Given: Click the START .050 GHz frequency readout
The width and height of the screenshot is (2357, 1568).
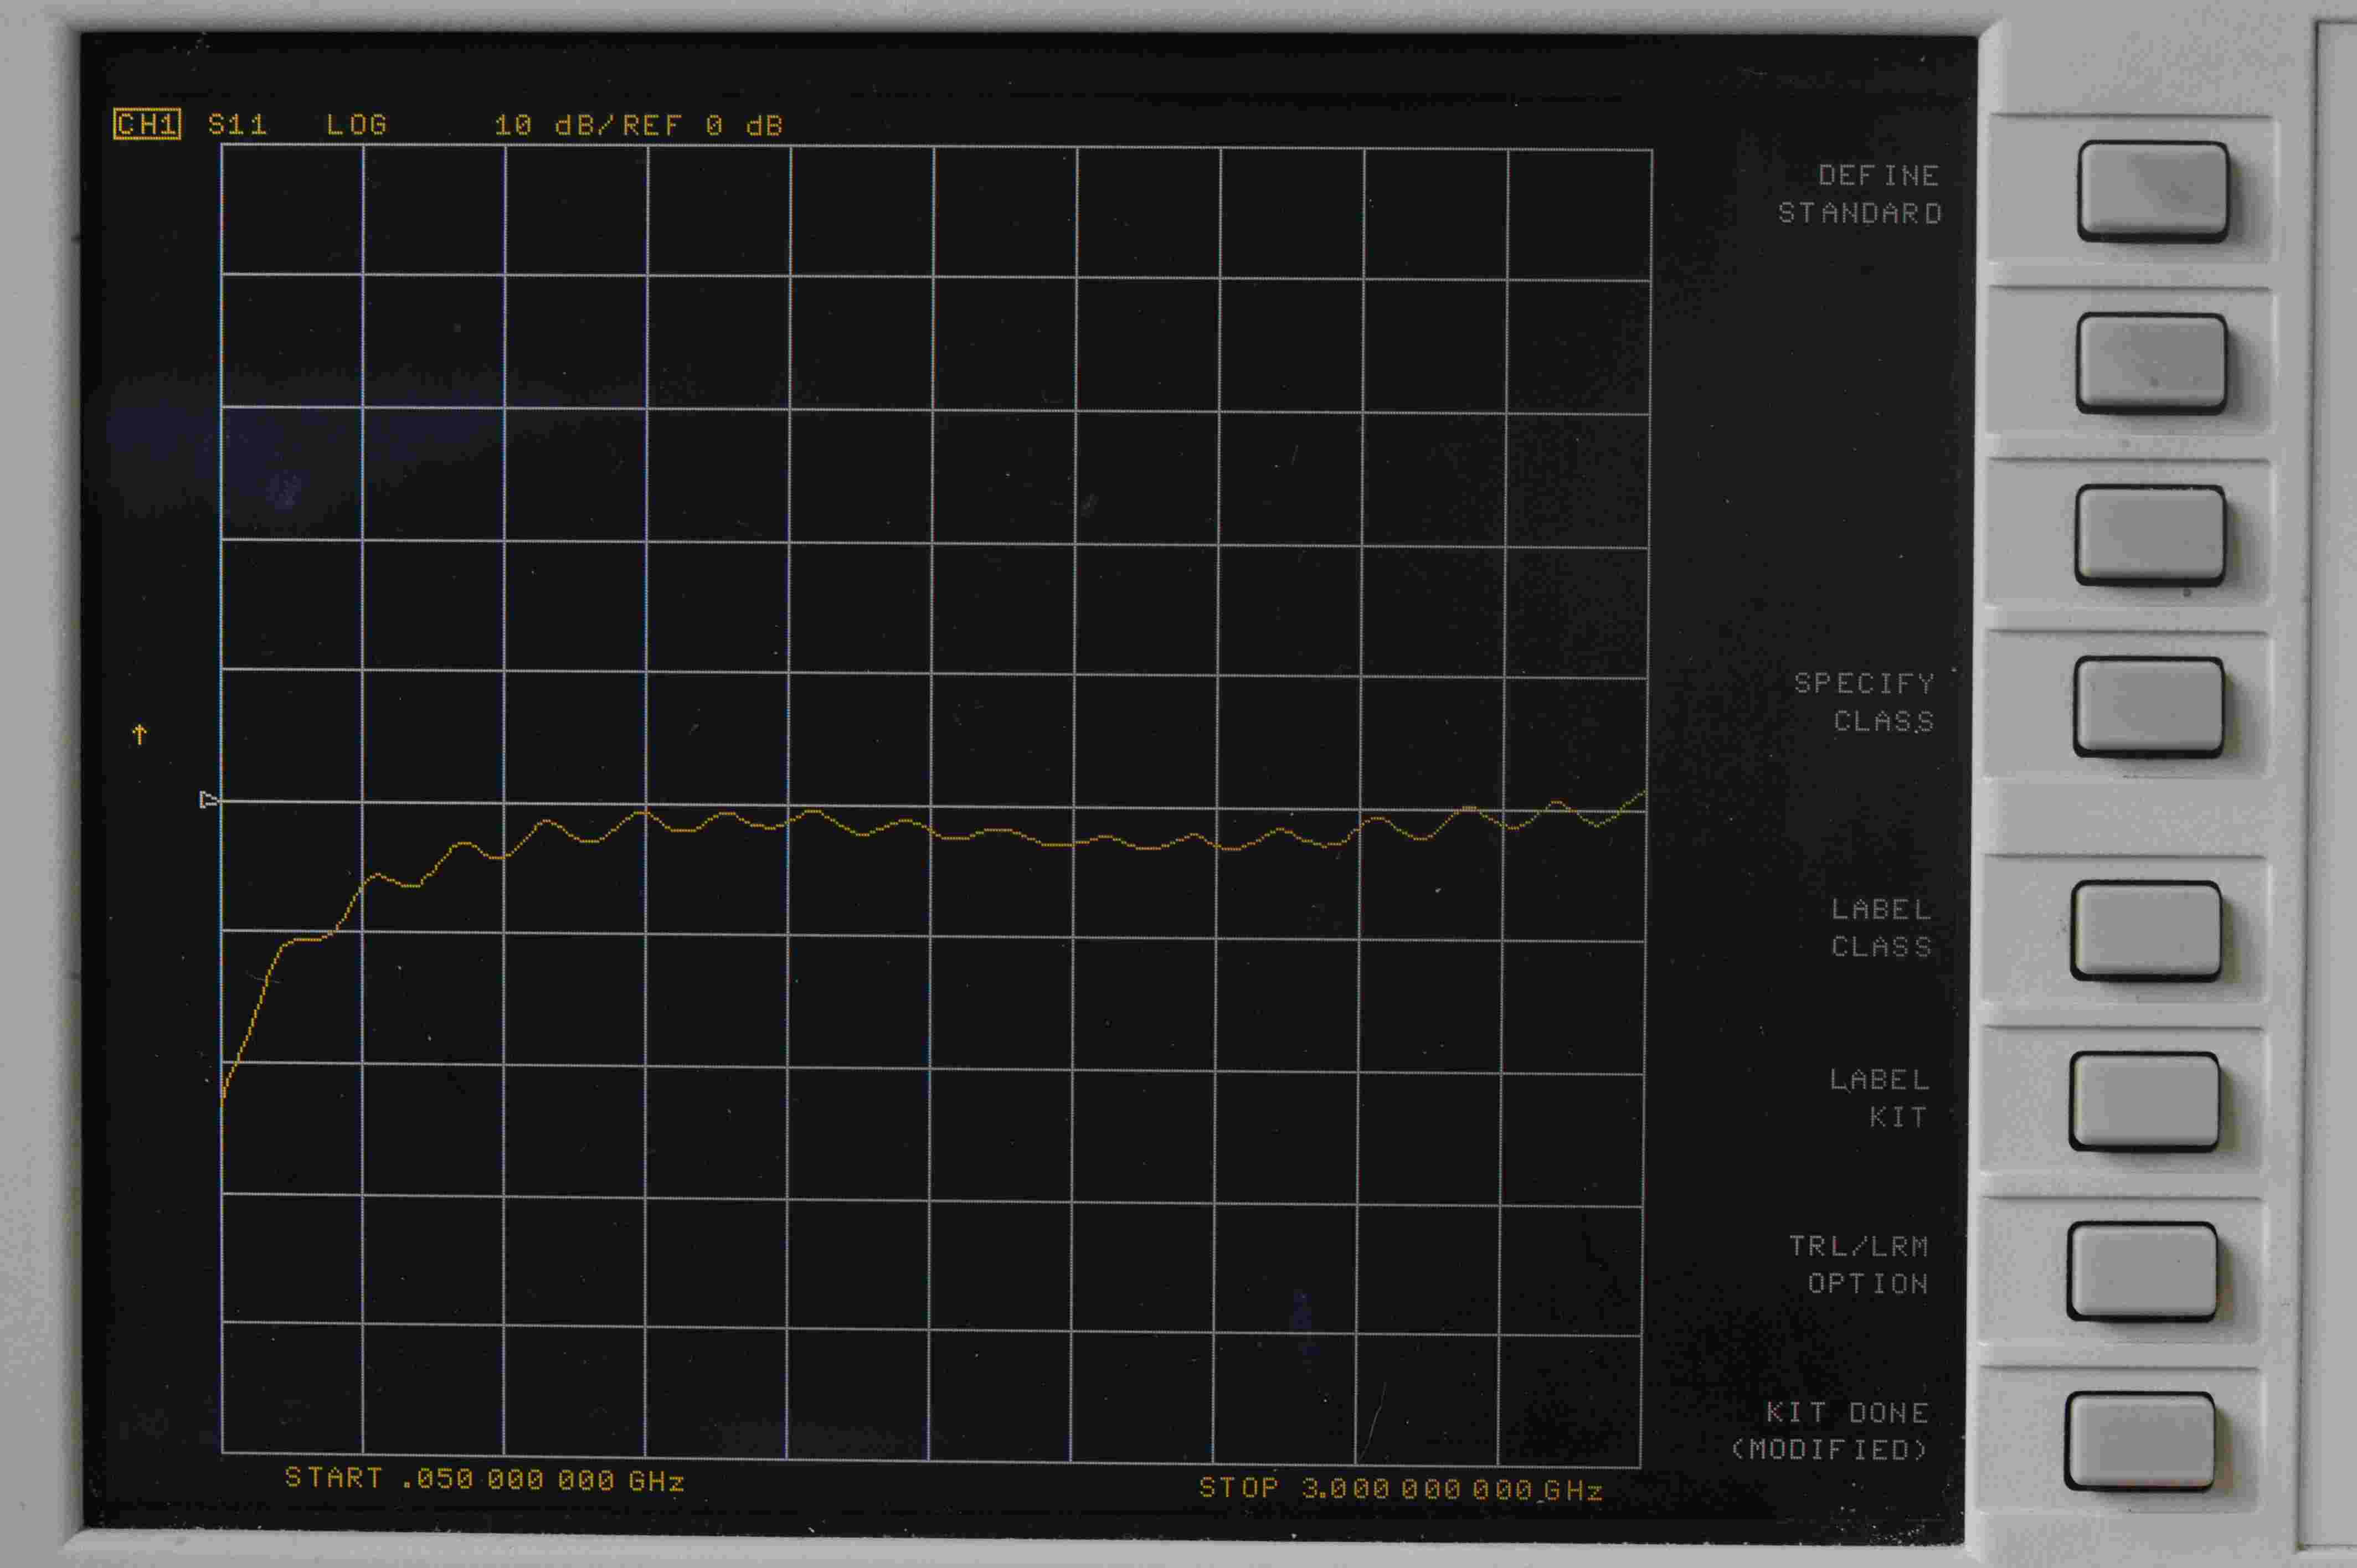Looking at the screenshot, I should (x=484, y=1479).
